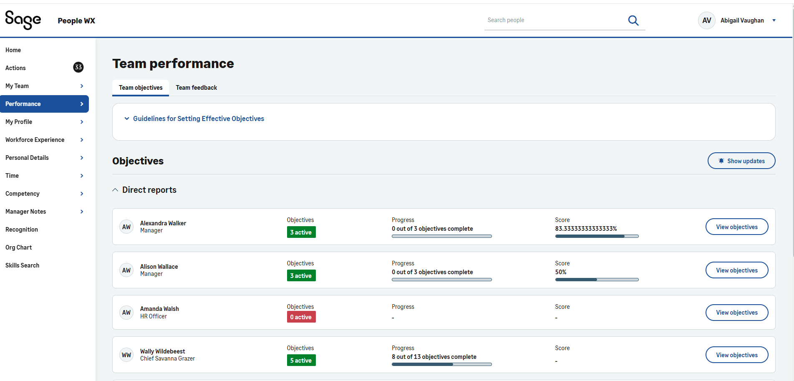Click Wally Wildebeest's WW avatar
This screenshot has height=381, width=794.
point(126,355)
